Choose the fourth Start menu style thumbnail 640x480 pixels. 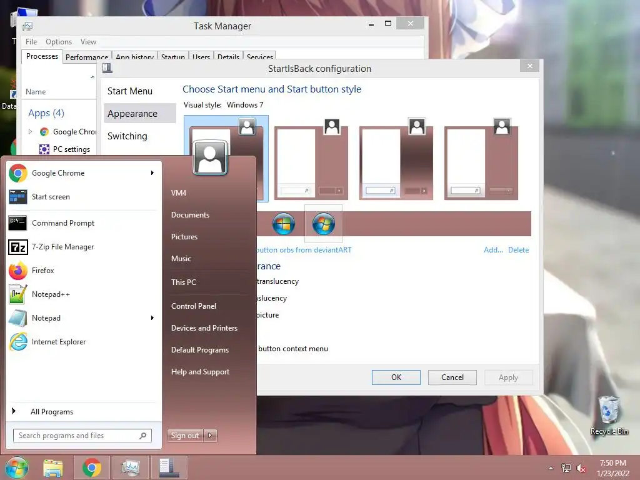[x=481, y=159]
